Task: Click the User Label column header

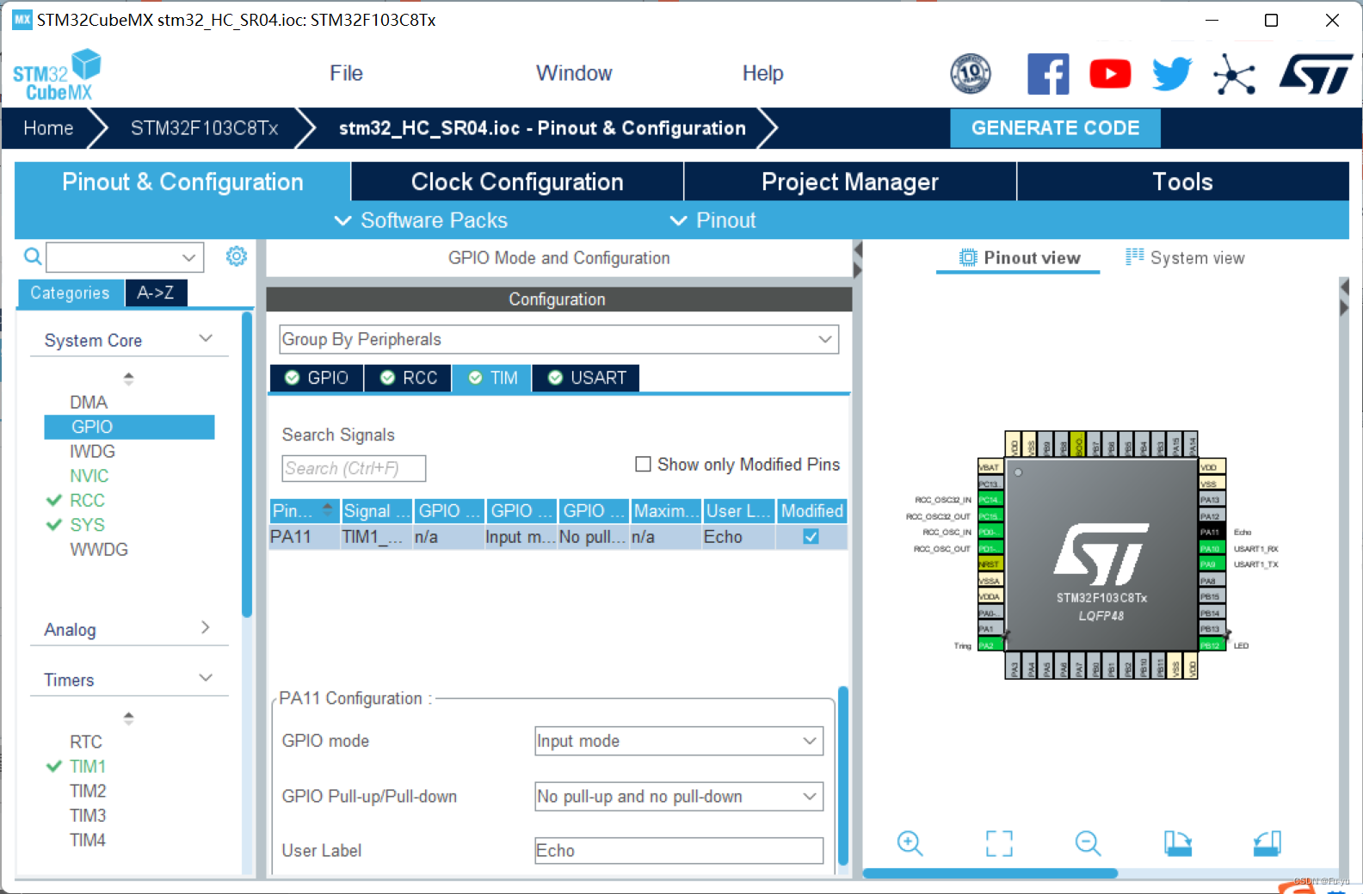Action: click(x=738, y=511)
